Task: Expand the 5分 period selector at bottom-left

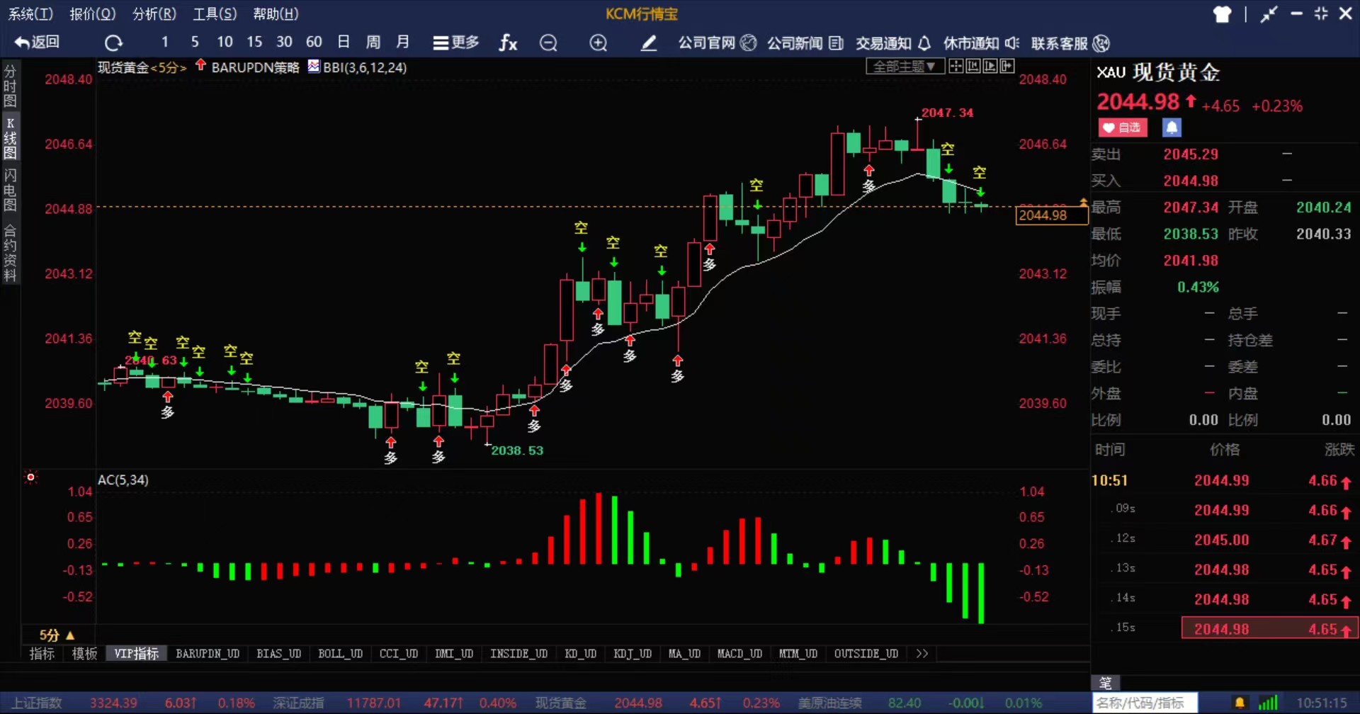Action: coord(57,635)
